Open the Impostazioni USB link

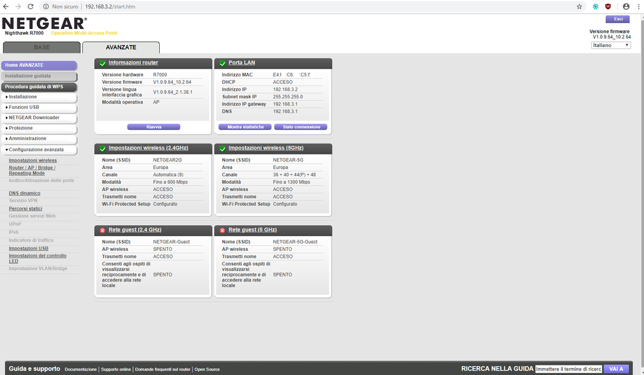coord(29,248)
